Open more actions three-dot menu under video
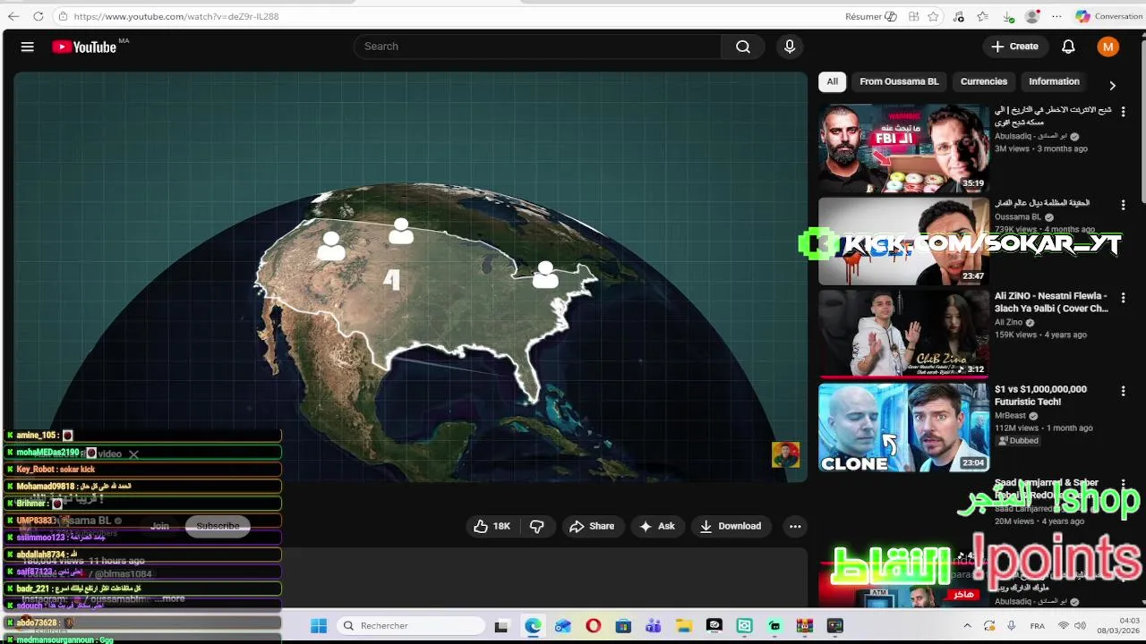1146x644 pixels. (795, 526)
